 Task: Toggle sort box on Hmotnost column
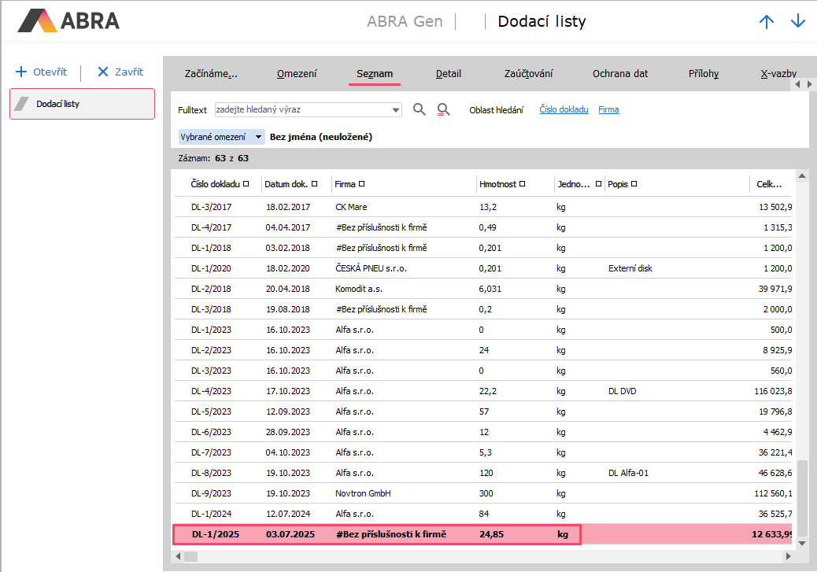(522, 184)
